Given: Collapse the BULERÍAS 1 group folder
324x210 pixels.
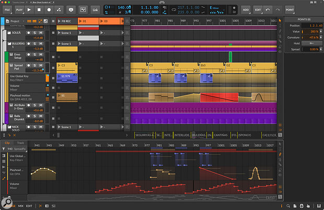Looking at the screenshot, I should pyautogui.click(x=9, y=43).
